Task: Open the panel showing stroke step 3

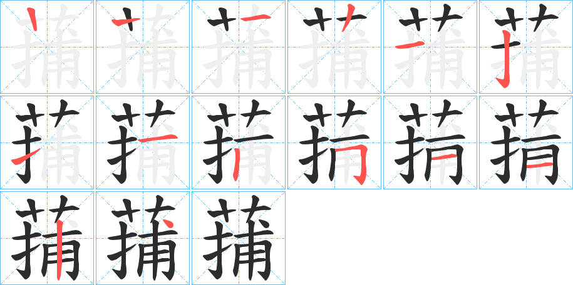Action: (239, 47)
